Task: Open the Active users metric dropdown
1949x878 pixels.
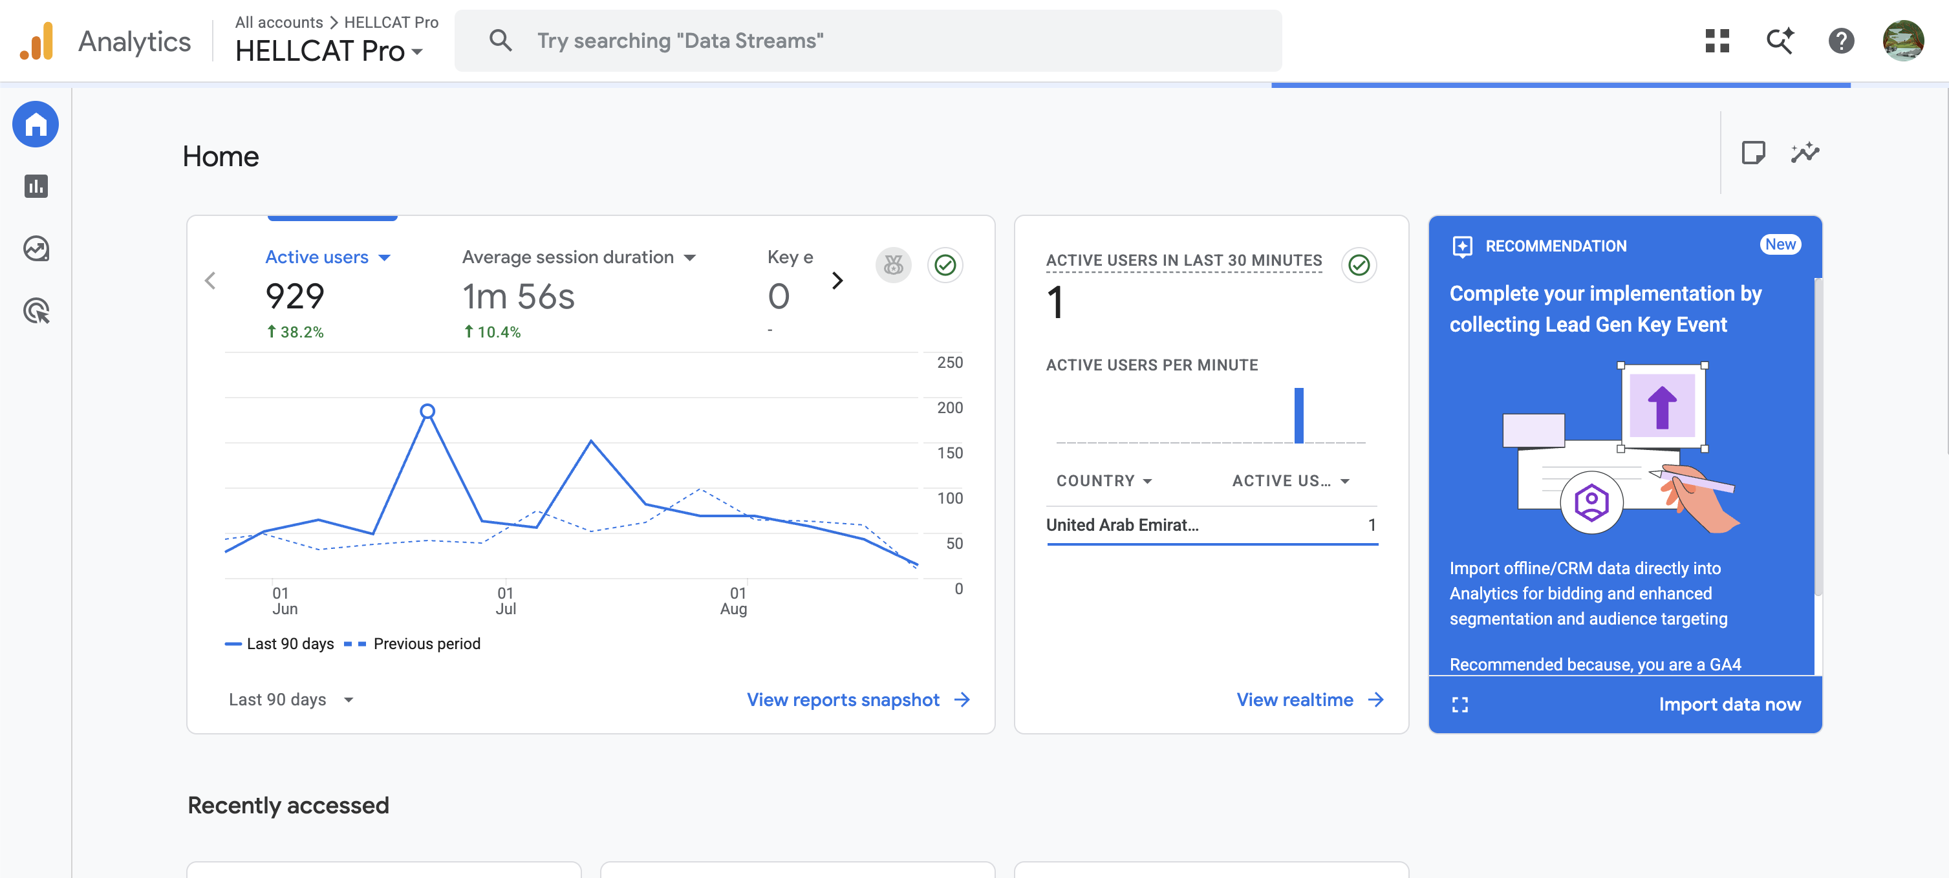Action: coord(328,258)
